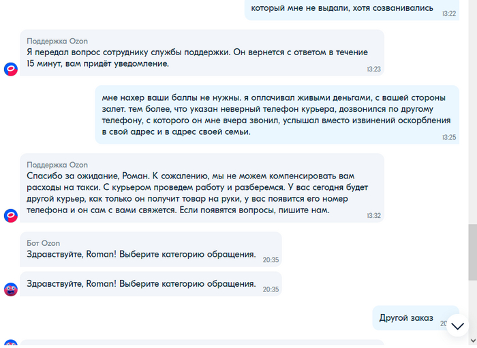
Task: Click the 13:32 timestamp
Action: [x=374, y=216]
